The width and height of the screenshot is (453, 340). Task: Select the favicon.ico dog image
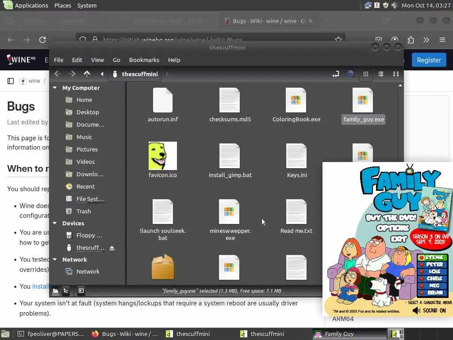(163, 156)
